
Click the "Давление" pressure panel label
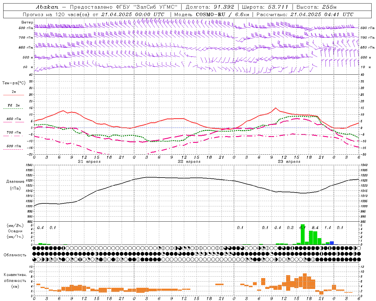15,182
